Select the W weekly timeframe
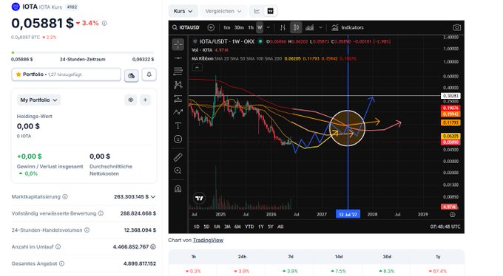503x276 pixels. [260, 27]
